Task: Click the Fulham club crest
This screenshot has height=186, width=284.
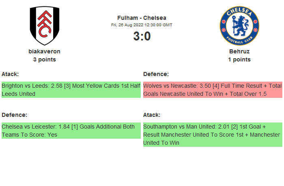Action: [45, 26]
